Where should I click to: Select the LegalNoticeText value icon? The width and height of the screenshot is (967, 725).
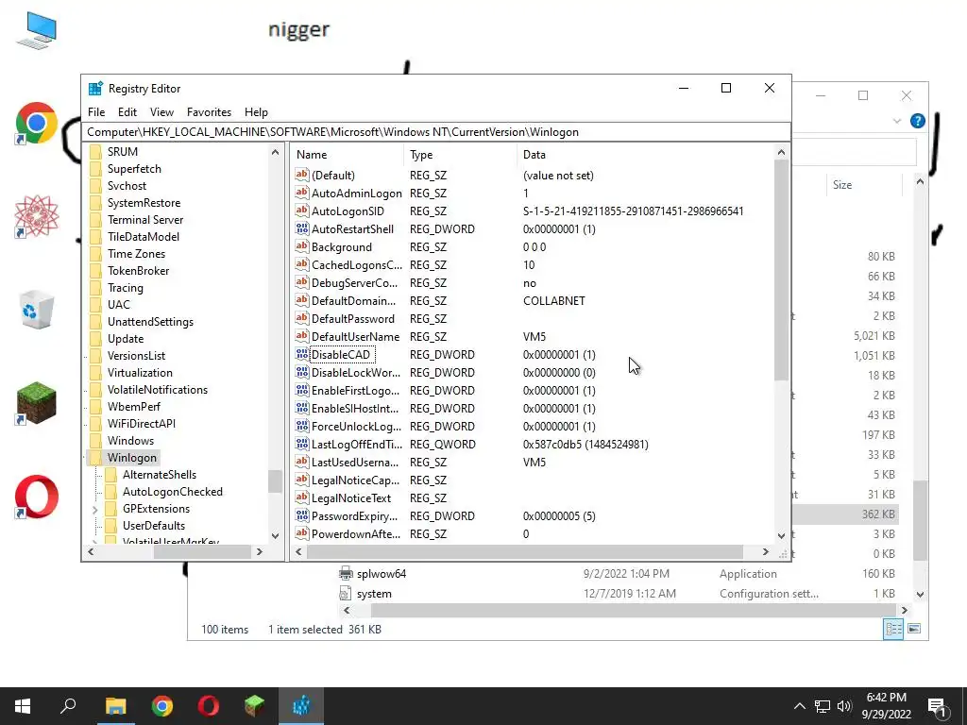pyautogui.click(x=301, y=497)
